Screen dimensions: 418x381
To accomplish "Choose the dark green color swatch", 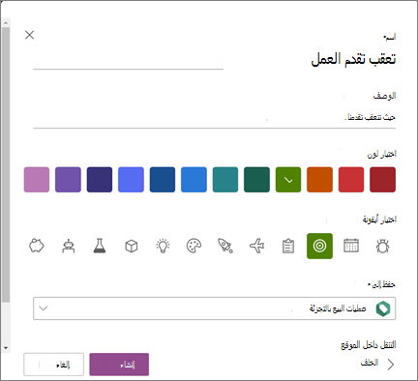I will pyautogui.click(x=256, y=180).
